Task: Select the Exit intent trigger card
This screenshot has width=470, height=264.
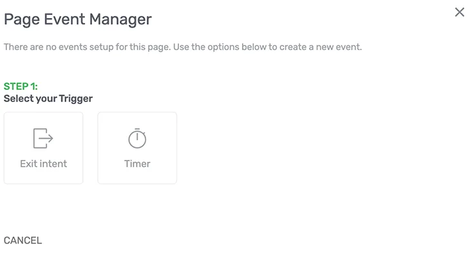Action: point(44,148)
